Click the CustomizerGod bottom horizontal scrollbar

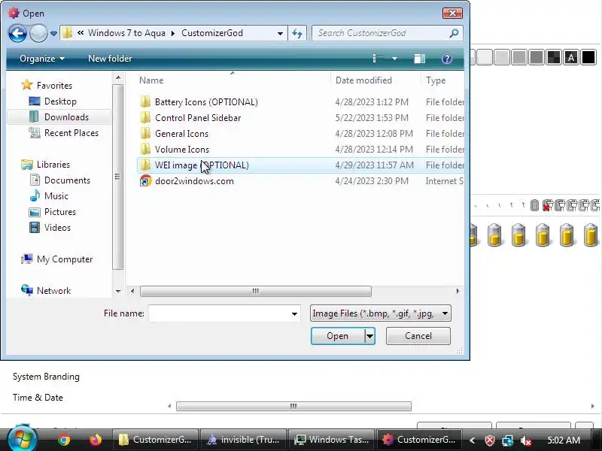tap(293, 406)
